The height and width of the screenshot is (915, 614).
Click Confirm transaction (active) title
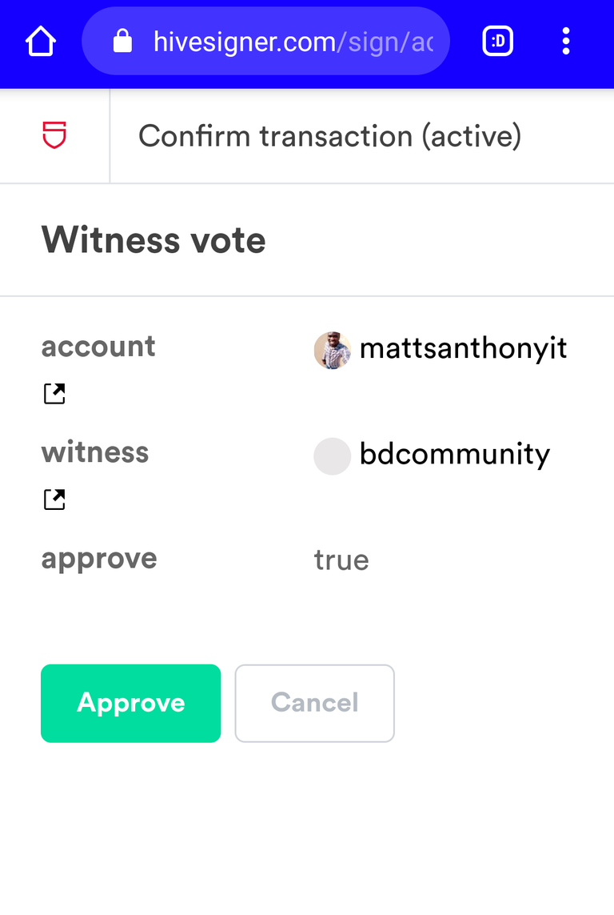[329, 136]
